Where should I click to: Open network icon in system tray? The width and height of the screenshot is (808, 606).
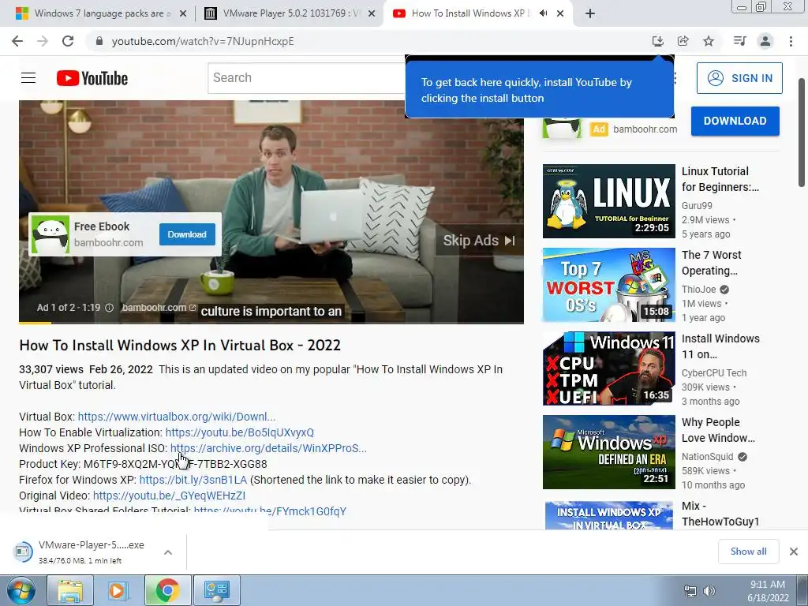point(690,591)
